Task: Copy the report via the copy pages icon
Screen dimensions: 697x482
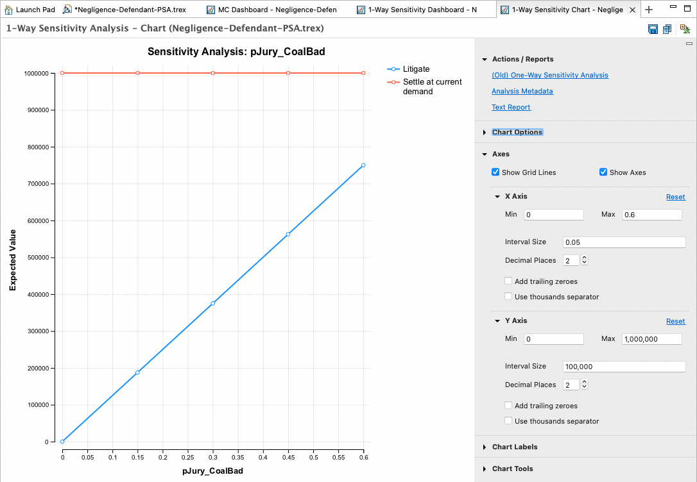Action: coord(667,29)
